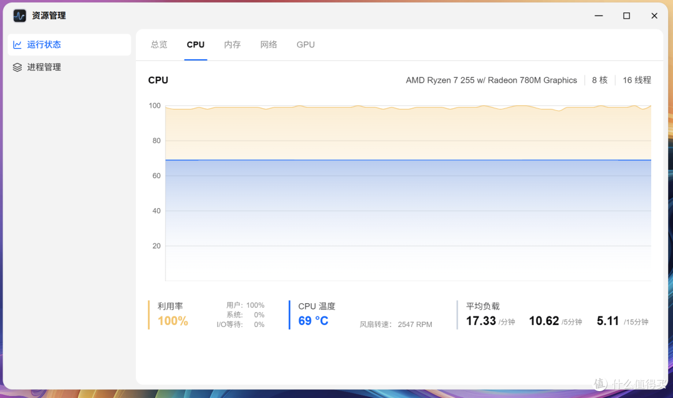This screenshot has width=673, height=398.
Task: Click the 8 核 core count
Action: (599, 80)
